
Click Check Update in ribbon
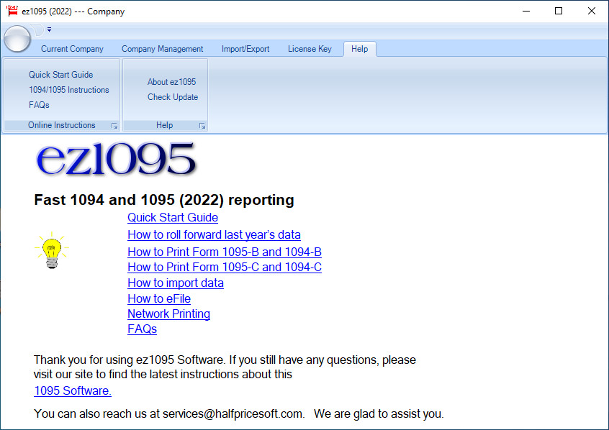pyautogui.click(x=173, y=97)
